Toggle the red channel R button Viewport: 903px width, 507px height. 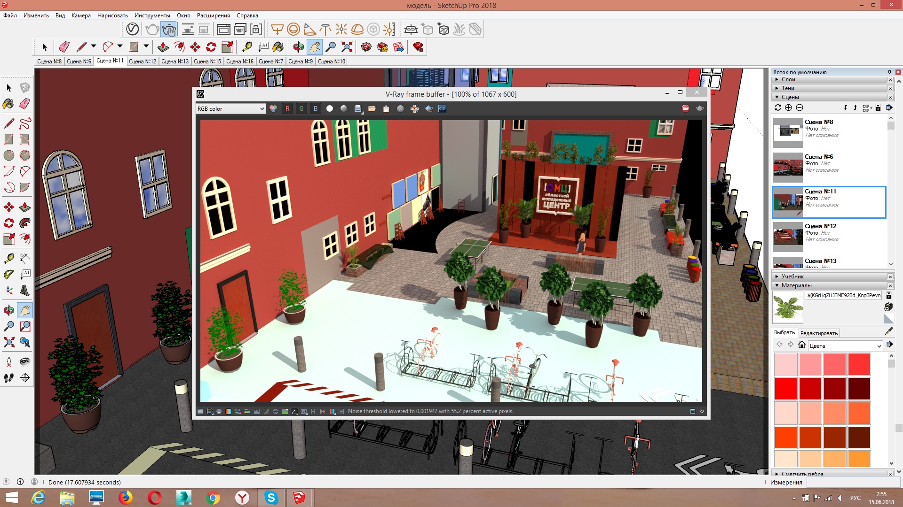click(287, 108)
